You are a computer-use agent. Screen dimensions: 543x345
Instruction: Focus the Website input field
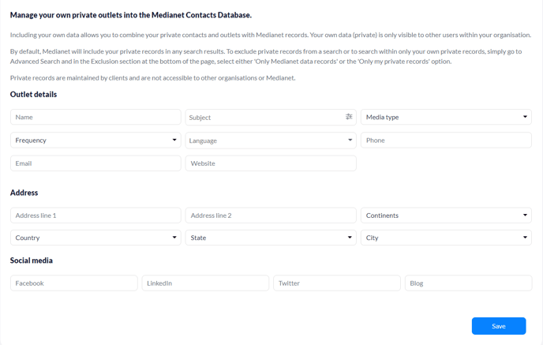coord(271,163)
